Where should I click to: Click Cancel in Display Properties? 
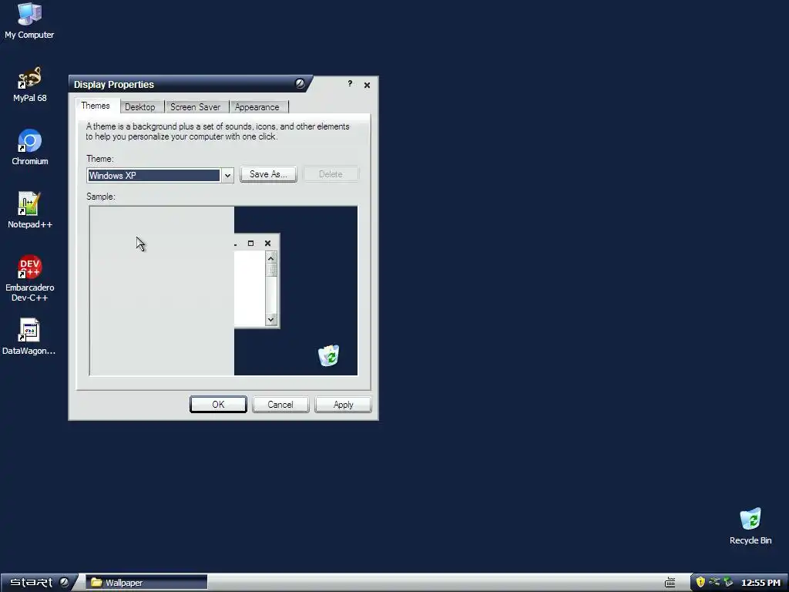click(280, 404)
